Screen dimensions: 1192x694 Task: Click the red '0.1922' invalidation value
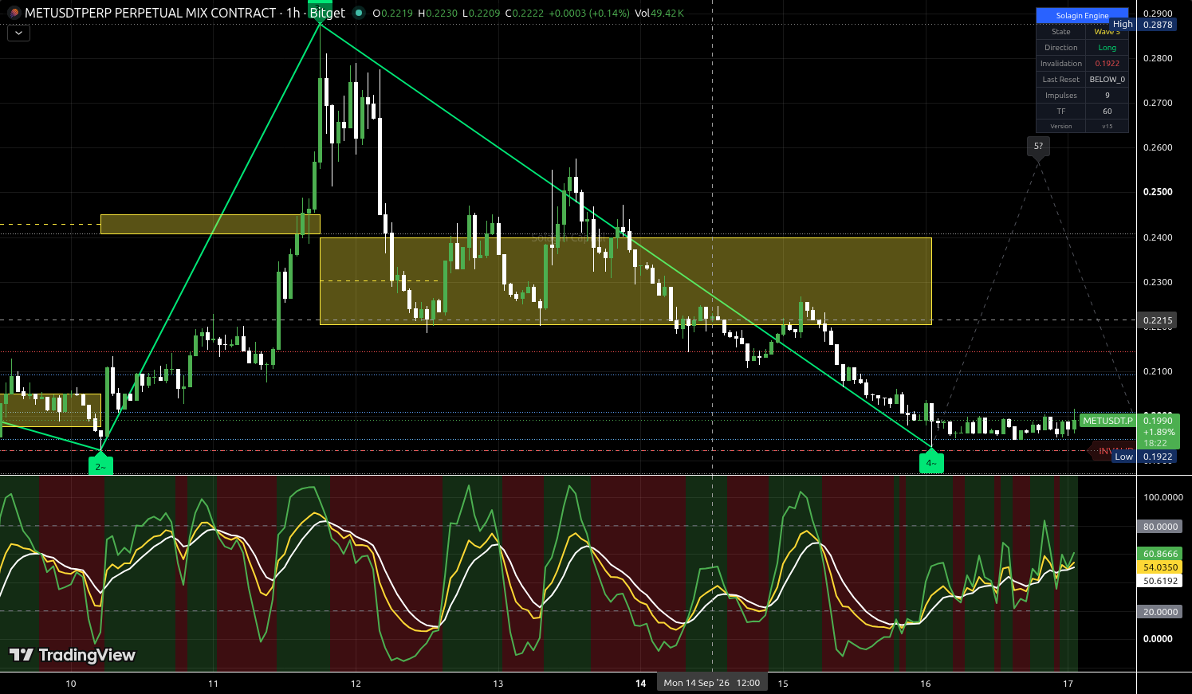1107,64
